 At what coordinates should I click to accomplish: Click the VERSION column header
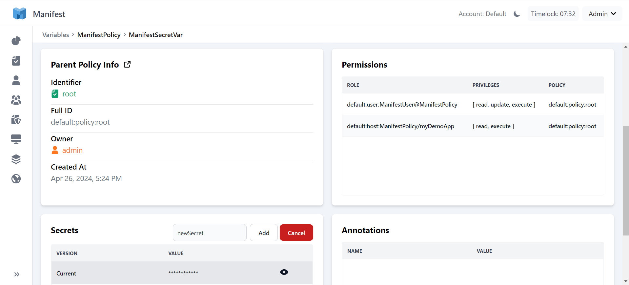pyautogui.click(x=67, y=253)
